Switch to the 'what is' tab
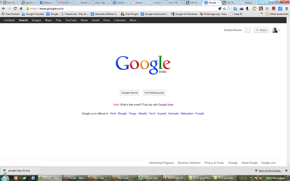Screen dimensions: 290x181 pyautogui.click(x=120, y=2)
